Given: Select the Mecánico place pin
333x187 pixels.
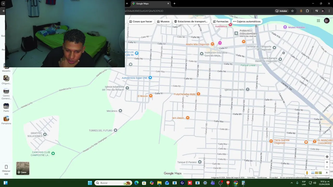Looking at the screenshot, I should pyautogui.click(x=120, y=111).
